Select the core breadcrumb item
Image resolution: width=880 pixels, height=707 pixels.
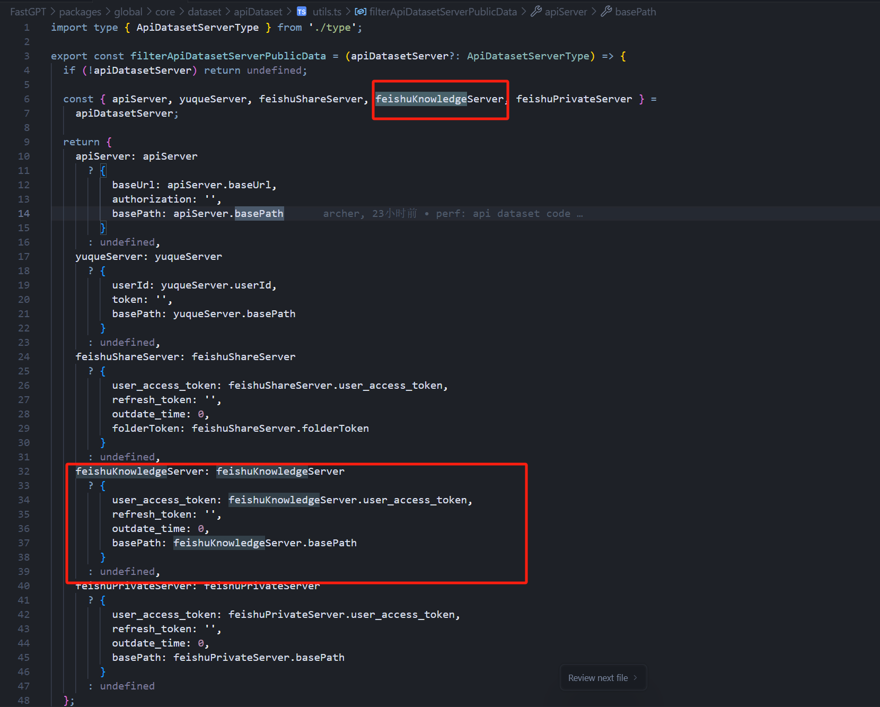pyautogui.click(x=165, y=12)
